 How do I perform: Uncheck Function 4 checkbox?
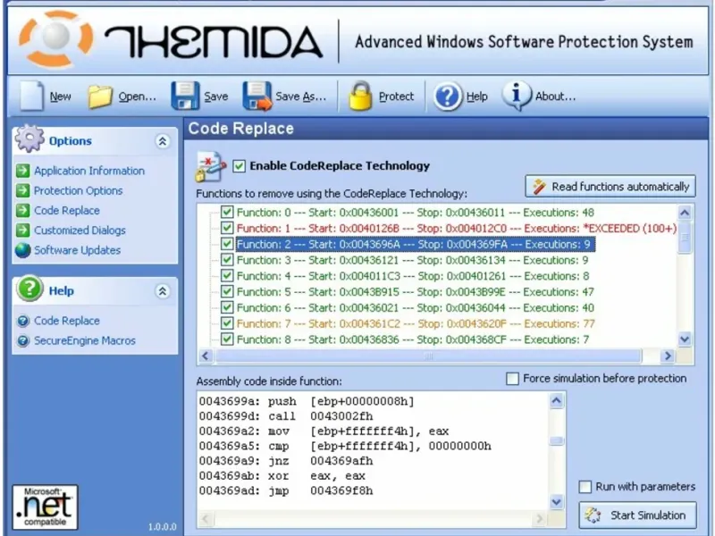(227, 276)
